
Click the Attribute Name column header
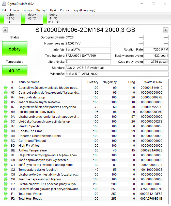tap(49, 82)
